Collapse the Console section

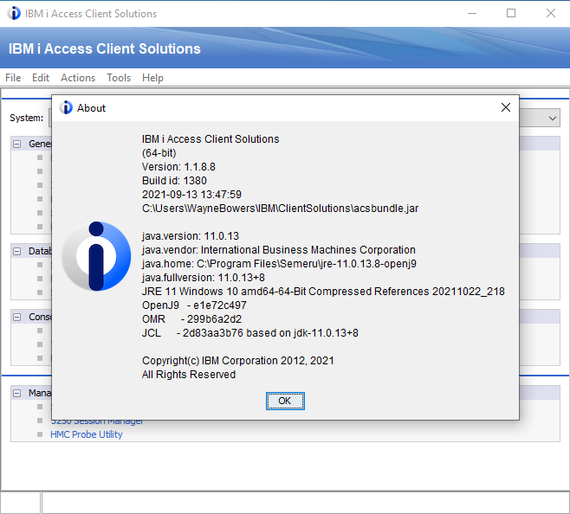point(17,317)
